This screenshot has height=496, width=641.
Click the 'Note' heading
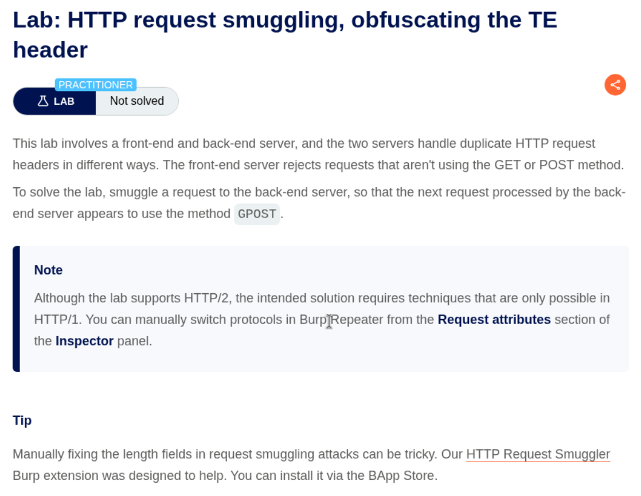[48, 270]
